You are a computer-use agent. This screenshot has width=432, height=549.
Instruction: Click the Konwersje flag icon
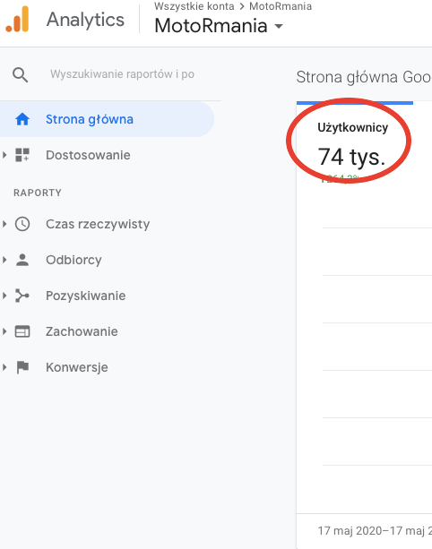22,367
